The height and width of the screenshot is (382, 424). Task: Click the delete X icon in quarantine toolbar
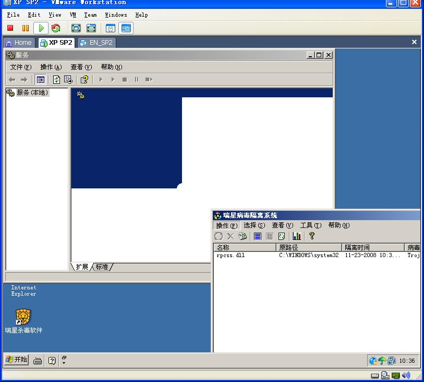click(231, 236)
